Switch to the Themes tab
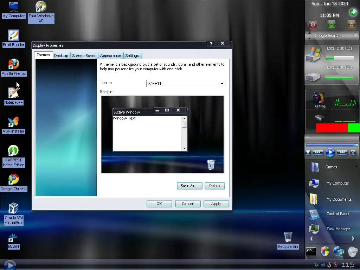The height and width of the screenshot is (270, 360). click(x=43, y=55)
